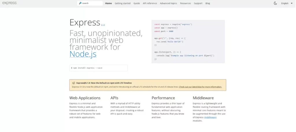
Task: Click the npm install express command box
Action: 98,68
